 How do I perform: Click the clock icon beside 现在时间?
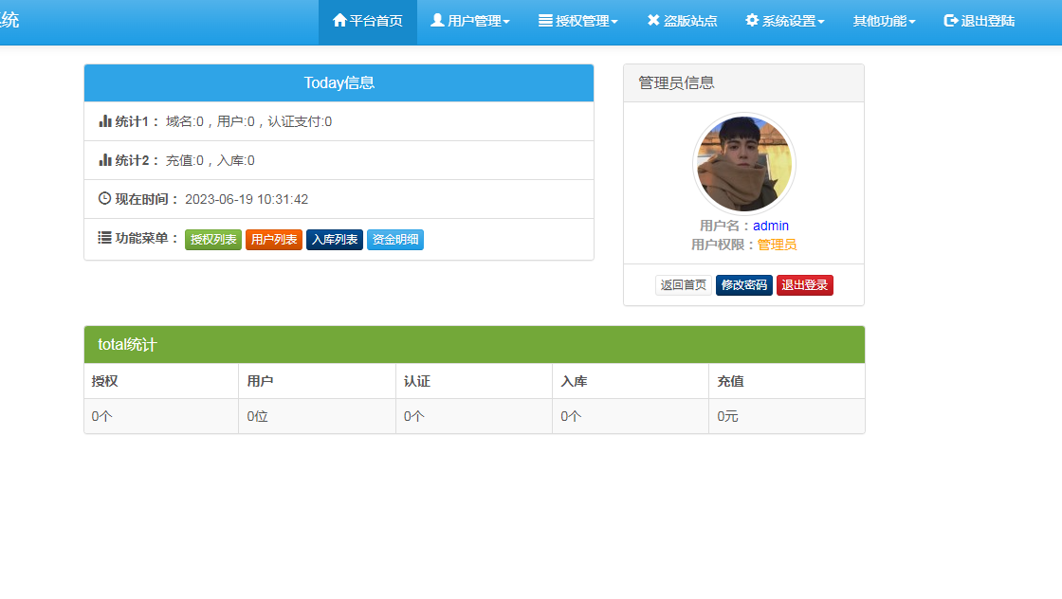point(105,199)
